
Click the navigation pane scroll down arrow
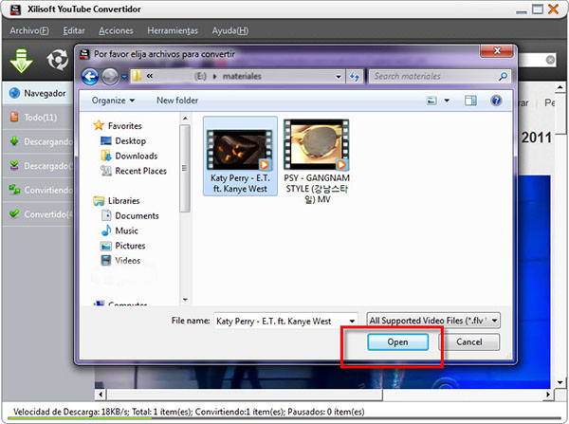185,300
